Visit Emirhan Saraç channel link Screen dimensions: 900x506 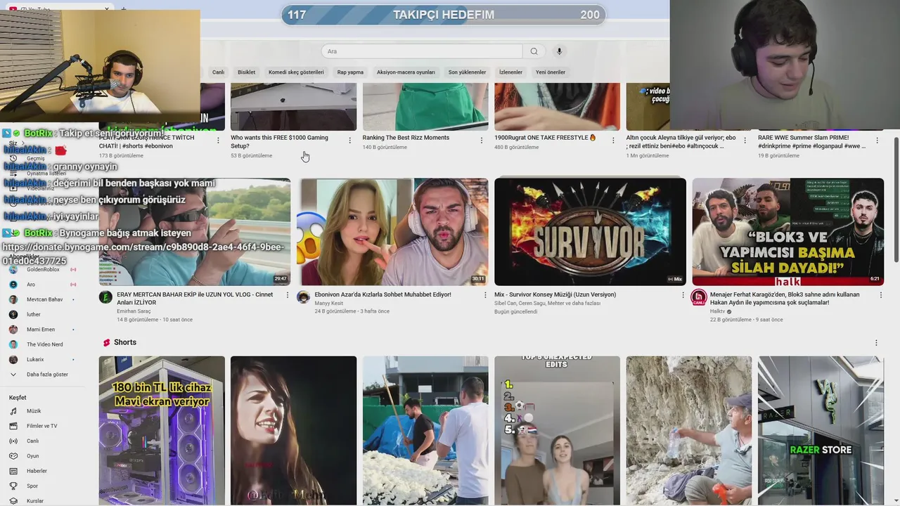(x=134, y=311)
